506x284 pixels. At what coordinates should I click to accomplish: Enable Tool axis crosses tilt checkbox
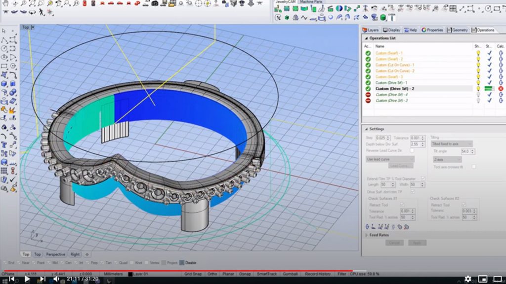pos(474,167)
